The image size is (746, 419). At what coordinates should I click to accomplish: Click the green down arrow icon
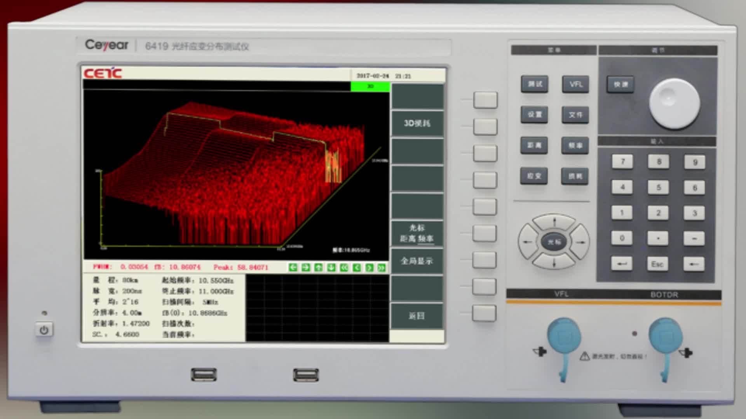[x=331, y=267]
